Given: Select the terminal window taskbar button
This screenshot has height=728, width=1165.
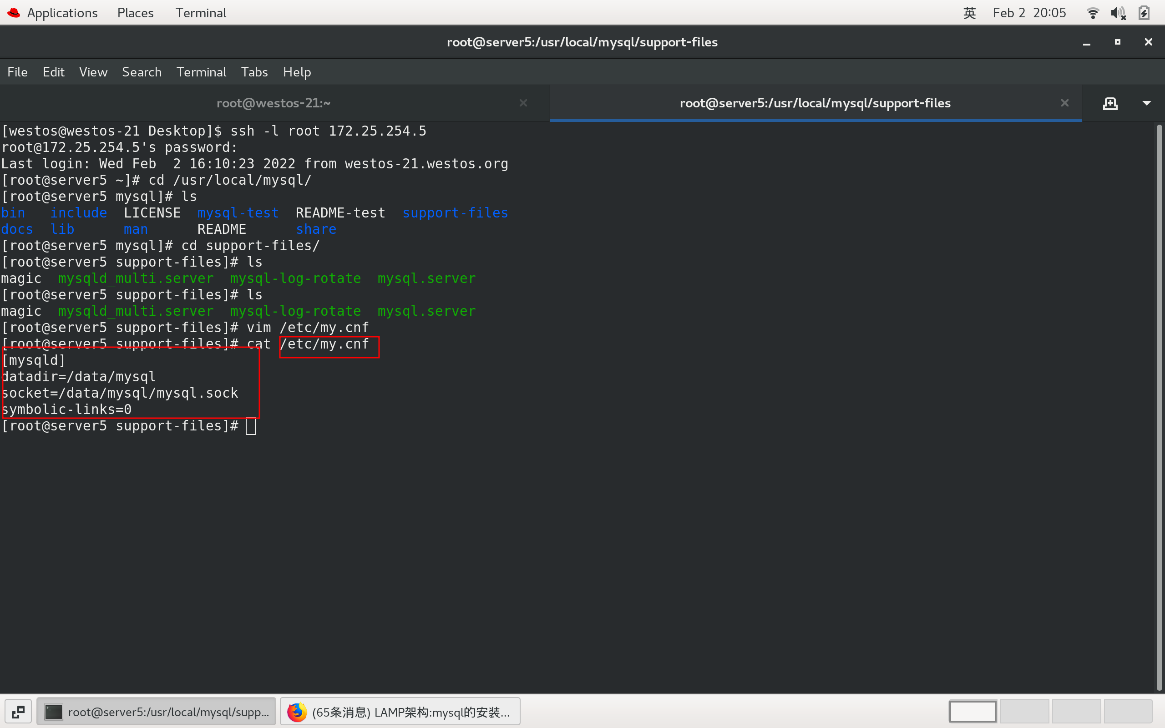Looking at the screenshot, I should point(157,712).
